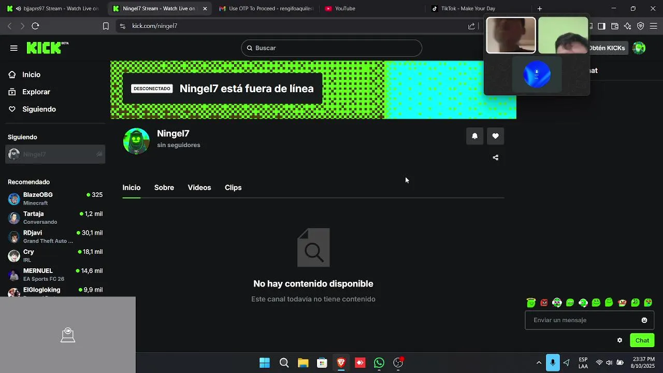Image resolution: width=663 pixels, height=373 pixels.
Task: Pick the heart-eyes crying emote
Action: point(648,303)
